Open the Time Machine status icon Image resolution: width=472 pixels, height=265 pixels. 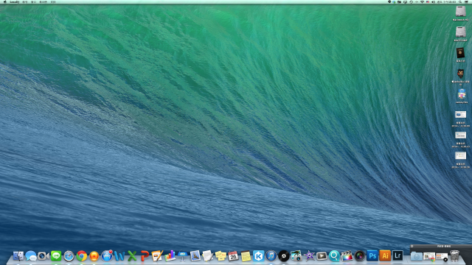tap(412, 1)
